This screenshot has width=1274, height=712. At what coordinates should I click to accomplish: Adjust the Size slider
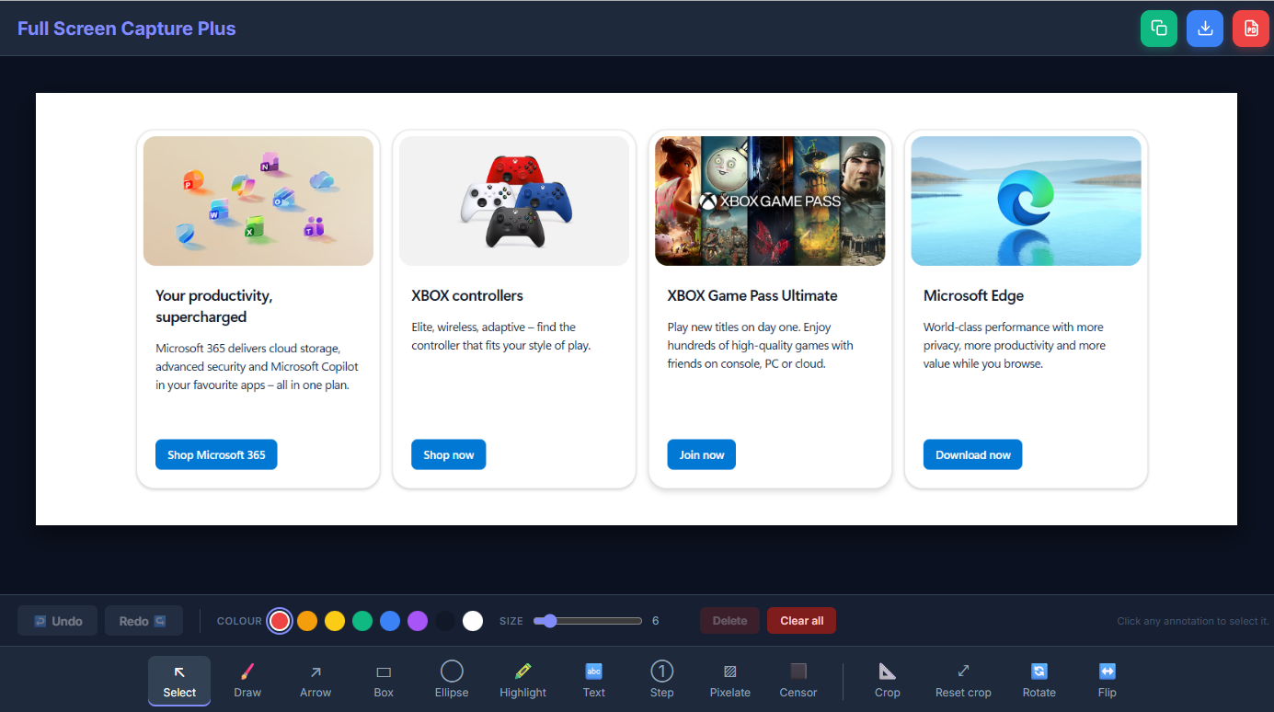click(x=588, y=621)
